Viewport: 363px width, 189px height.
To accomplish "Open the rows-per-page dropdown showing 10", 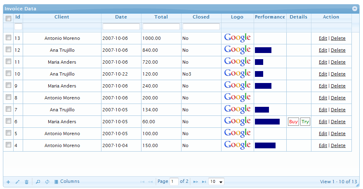I will coord(216,182).
